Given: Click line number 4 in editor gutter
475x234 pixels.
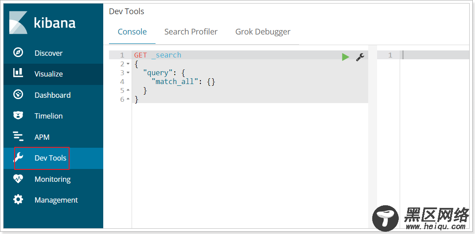Looking at the screenshot, I should (x=122, y=81).
